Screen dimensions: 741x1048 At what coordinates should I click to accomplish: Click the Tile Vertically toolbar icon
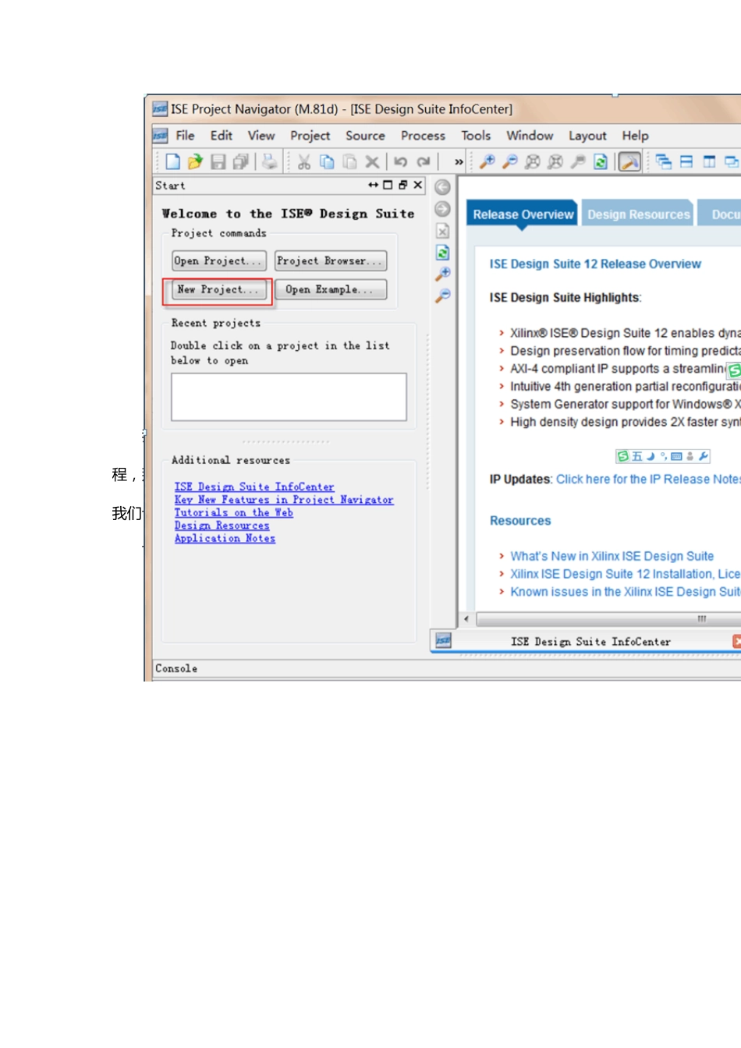709,161
